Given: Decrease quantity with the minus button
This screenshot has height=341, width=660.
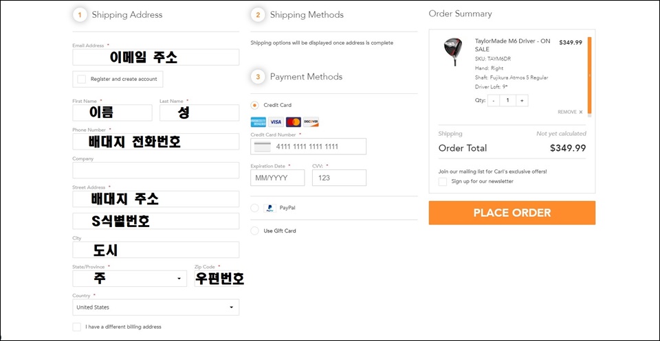Looking at the screenshot, I should 494,100.
